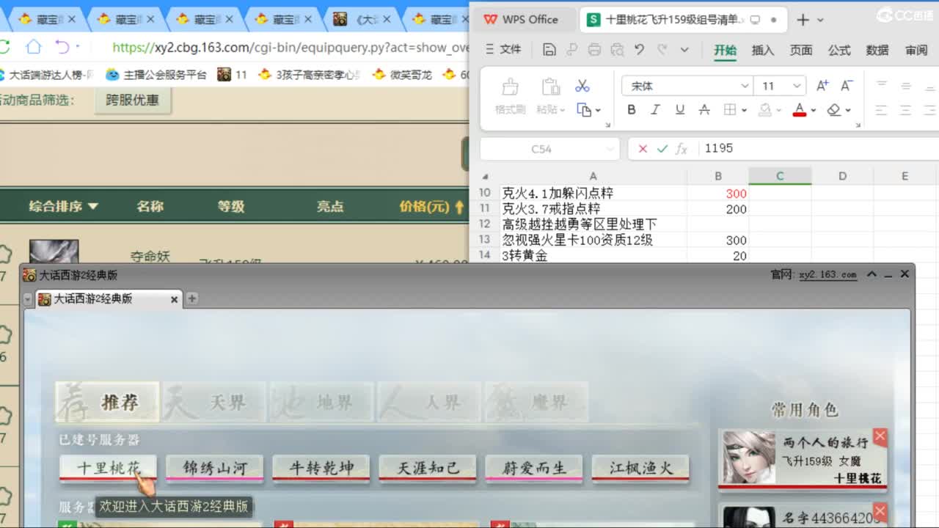This screenshot has height=528, width=939.
Task: Toggle strikethrough formatting
Action: pyautogui.click(x=704, y=110)
